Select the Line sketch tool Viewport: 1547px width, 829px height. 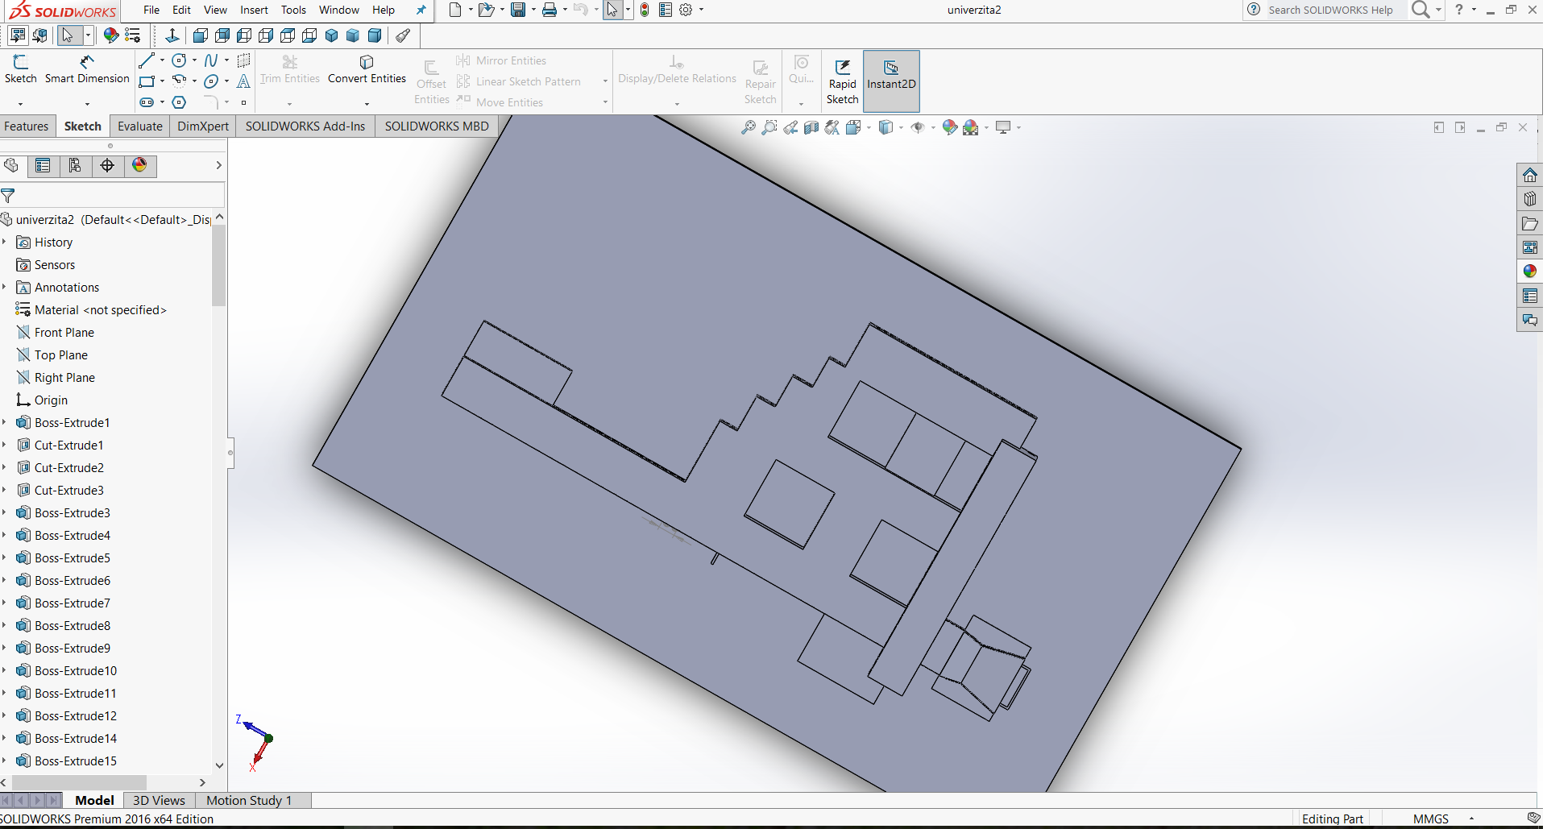click(146, 60)
